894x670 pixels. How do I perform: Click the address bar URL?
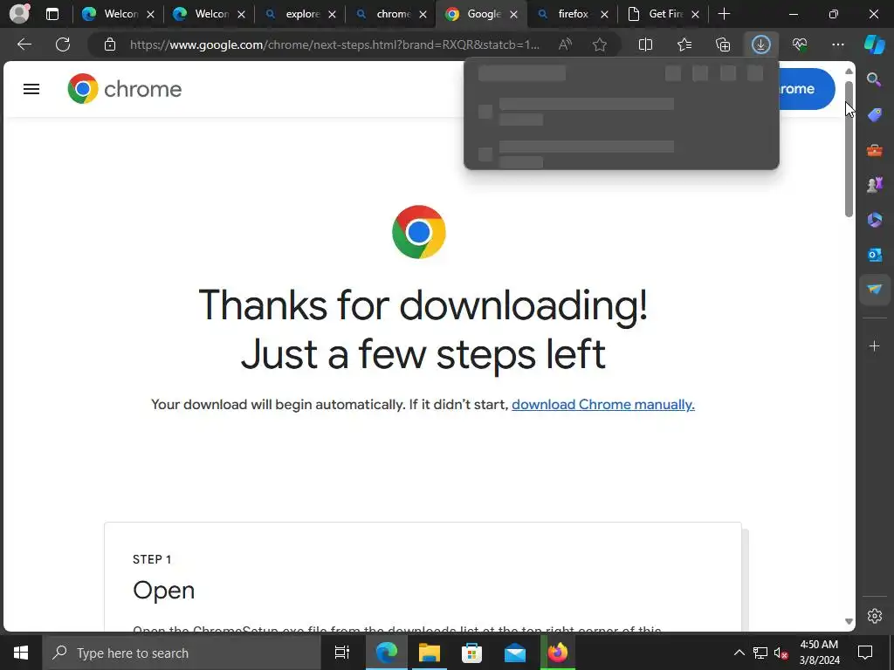(334, 44)
